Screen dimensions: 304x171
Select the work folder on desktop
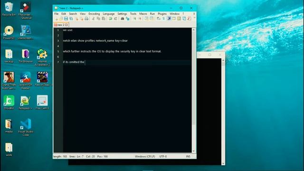click(x=9, y=150)
